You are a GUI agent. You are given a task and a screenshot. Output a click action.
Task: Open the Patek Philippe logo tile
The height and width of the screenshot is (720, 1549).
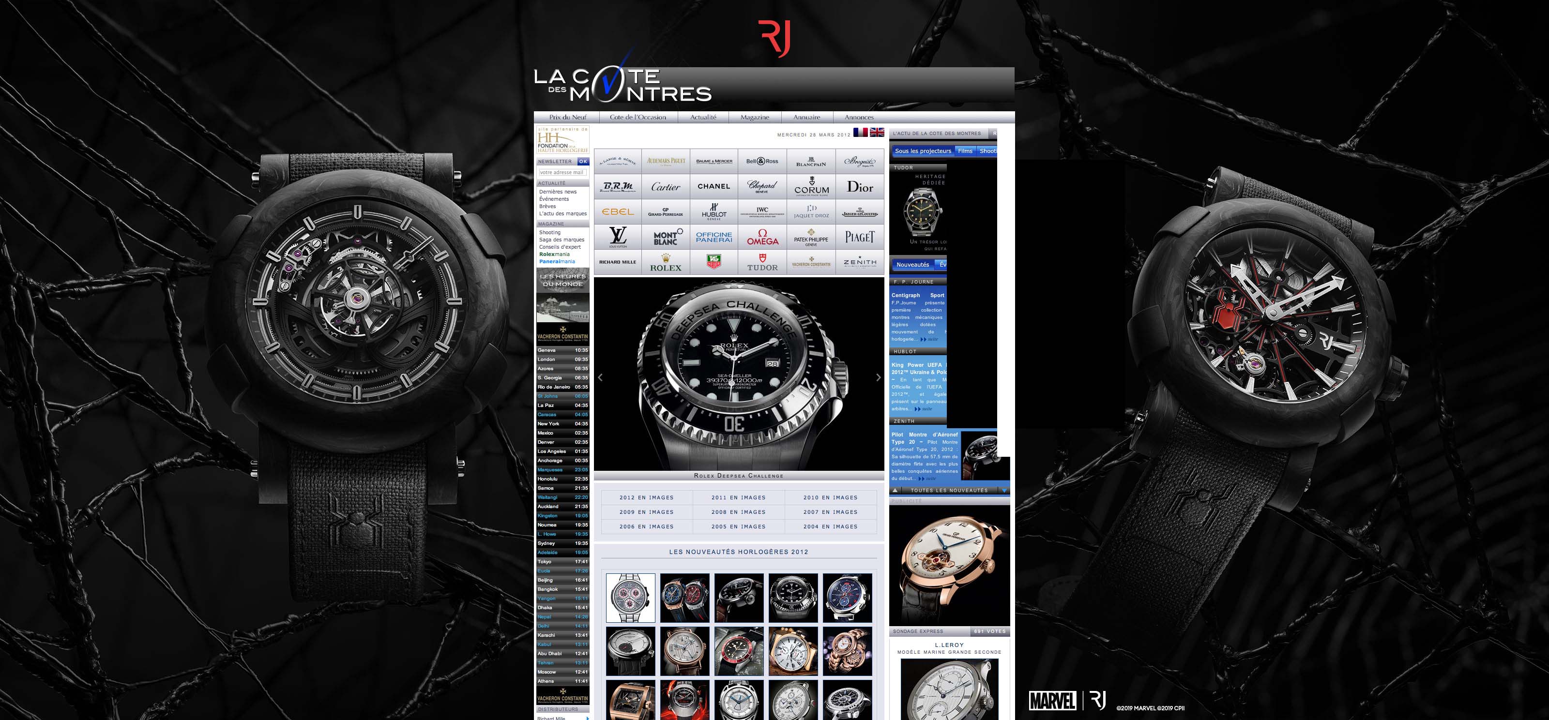point(811,237)
